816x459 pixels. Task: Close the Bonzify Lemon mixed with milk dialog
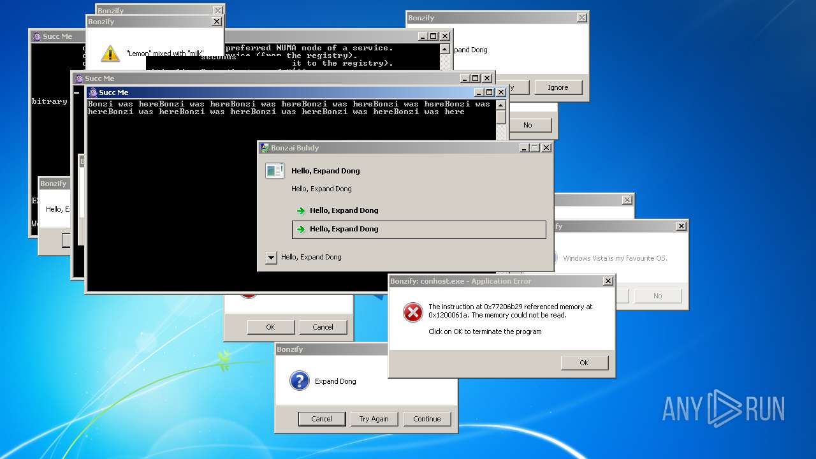coord(216,22)
